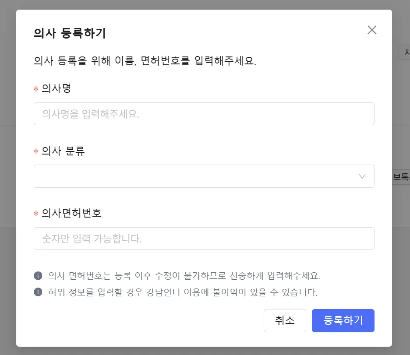Click the 신중하게 입력해주세요 notice text
Viewport: 410px width, 355px height.
[184, 276]
